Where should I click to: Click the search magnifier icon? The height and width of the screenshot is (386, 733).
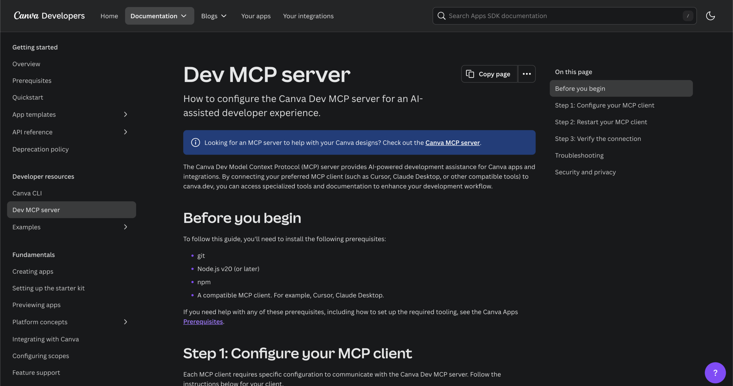(x=441, y=16)
